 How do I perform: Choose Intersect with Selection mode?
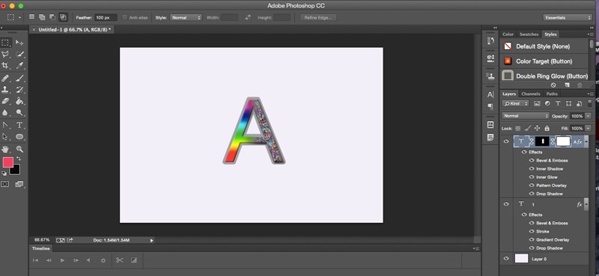tap(63, 17)
